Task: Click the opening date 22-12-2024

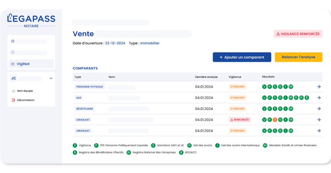Action: coord(115,43)
